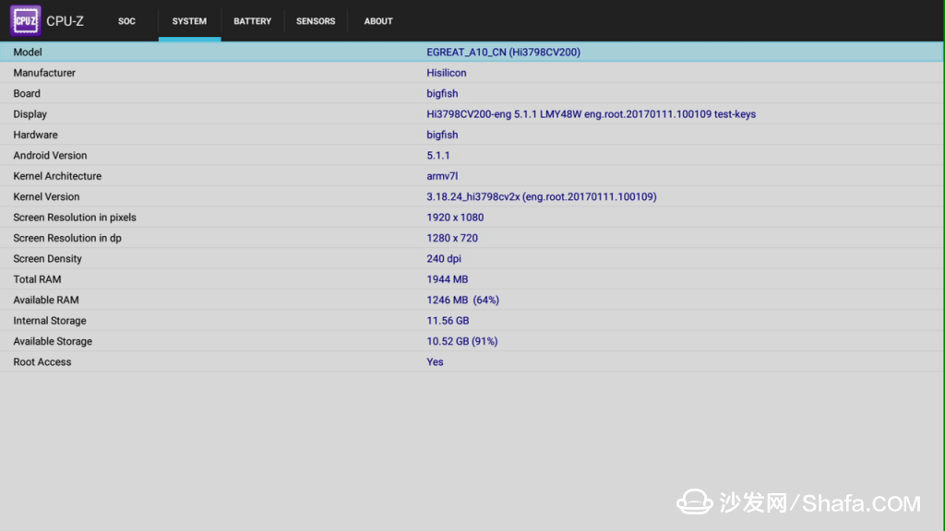Click model value EGREAT_A10_CN (Hi3798CV200)
Image resolution: width=945 pixels, height=531 pixels.
tap(503, 53)
